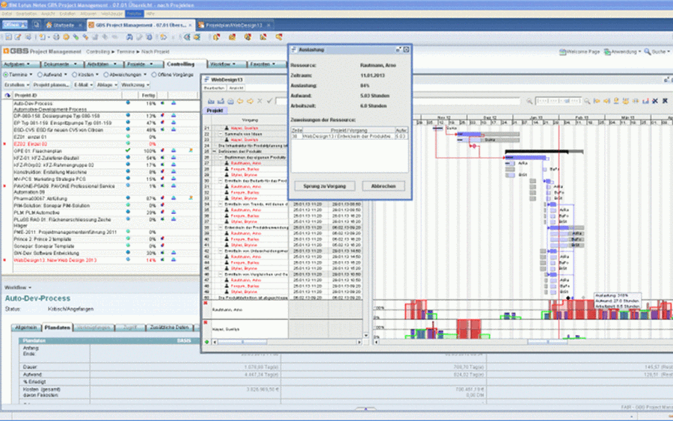Open the Favoriten dropdown tab
Image resolution: width=673 pixels, height=421 pixels.
point(262,64)
